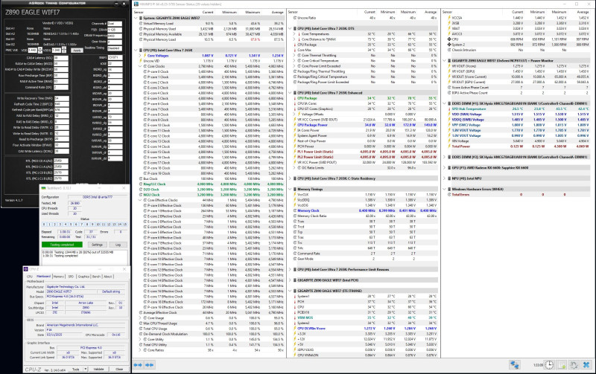Select the Ring/LLC Clock sensor row
Screen dimensions: 596x374
(211, 184)
